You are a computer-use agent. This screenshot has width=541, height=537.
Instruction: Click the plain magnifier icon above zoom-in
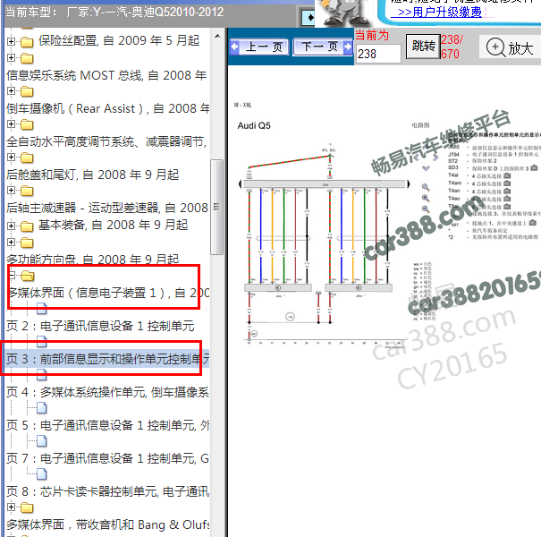pos(426,187)
